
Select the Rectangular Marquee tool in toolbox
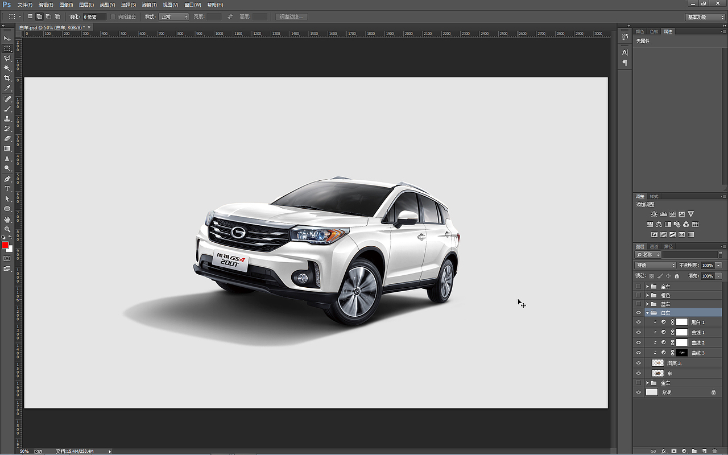tap(7, 48)
